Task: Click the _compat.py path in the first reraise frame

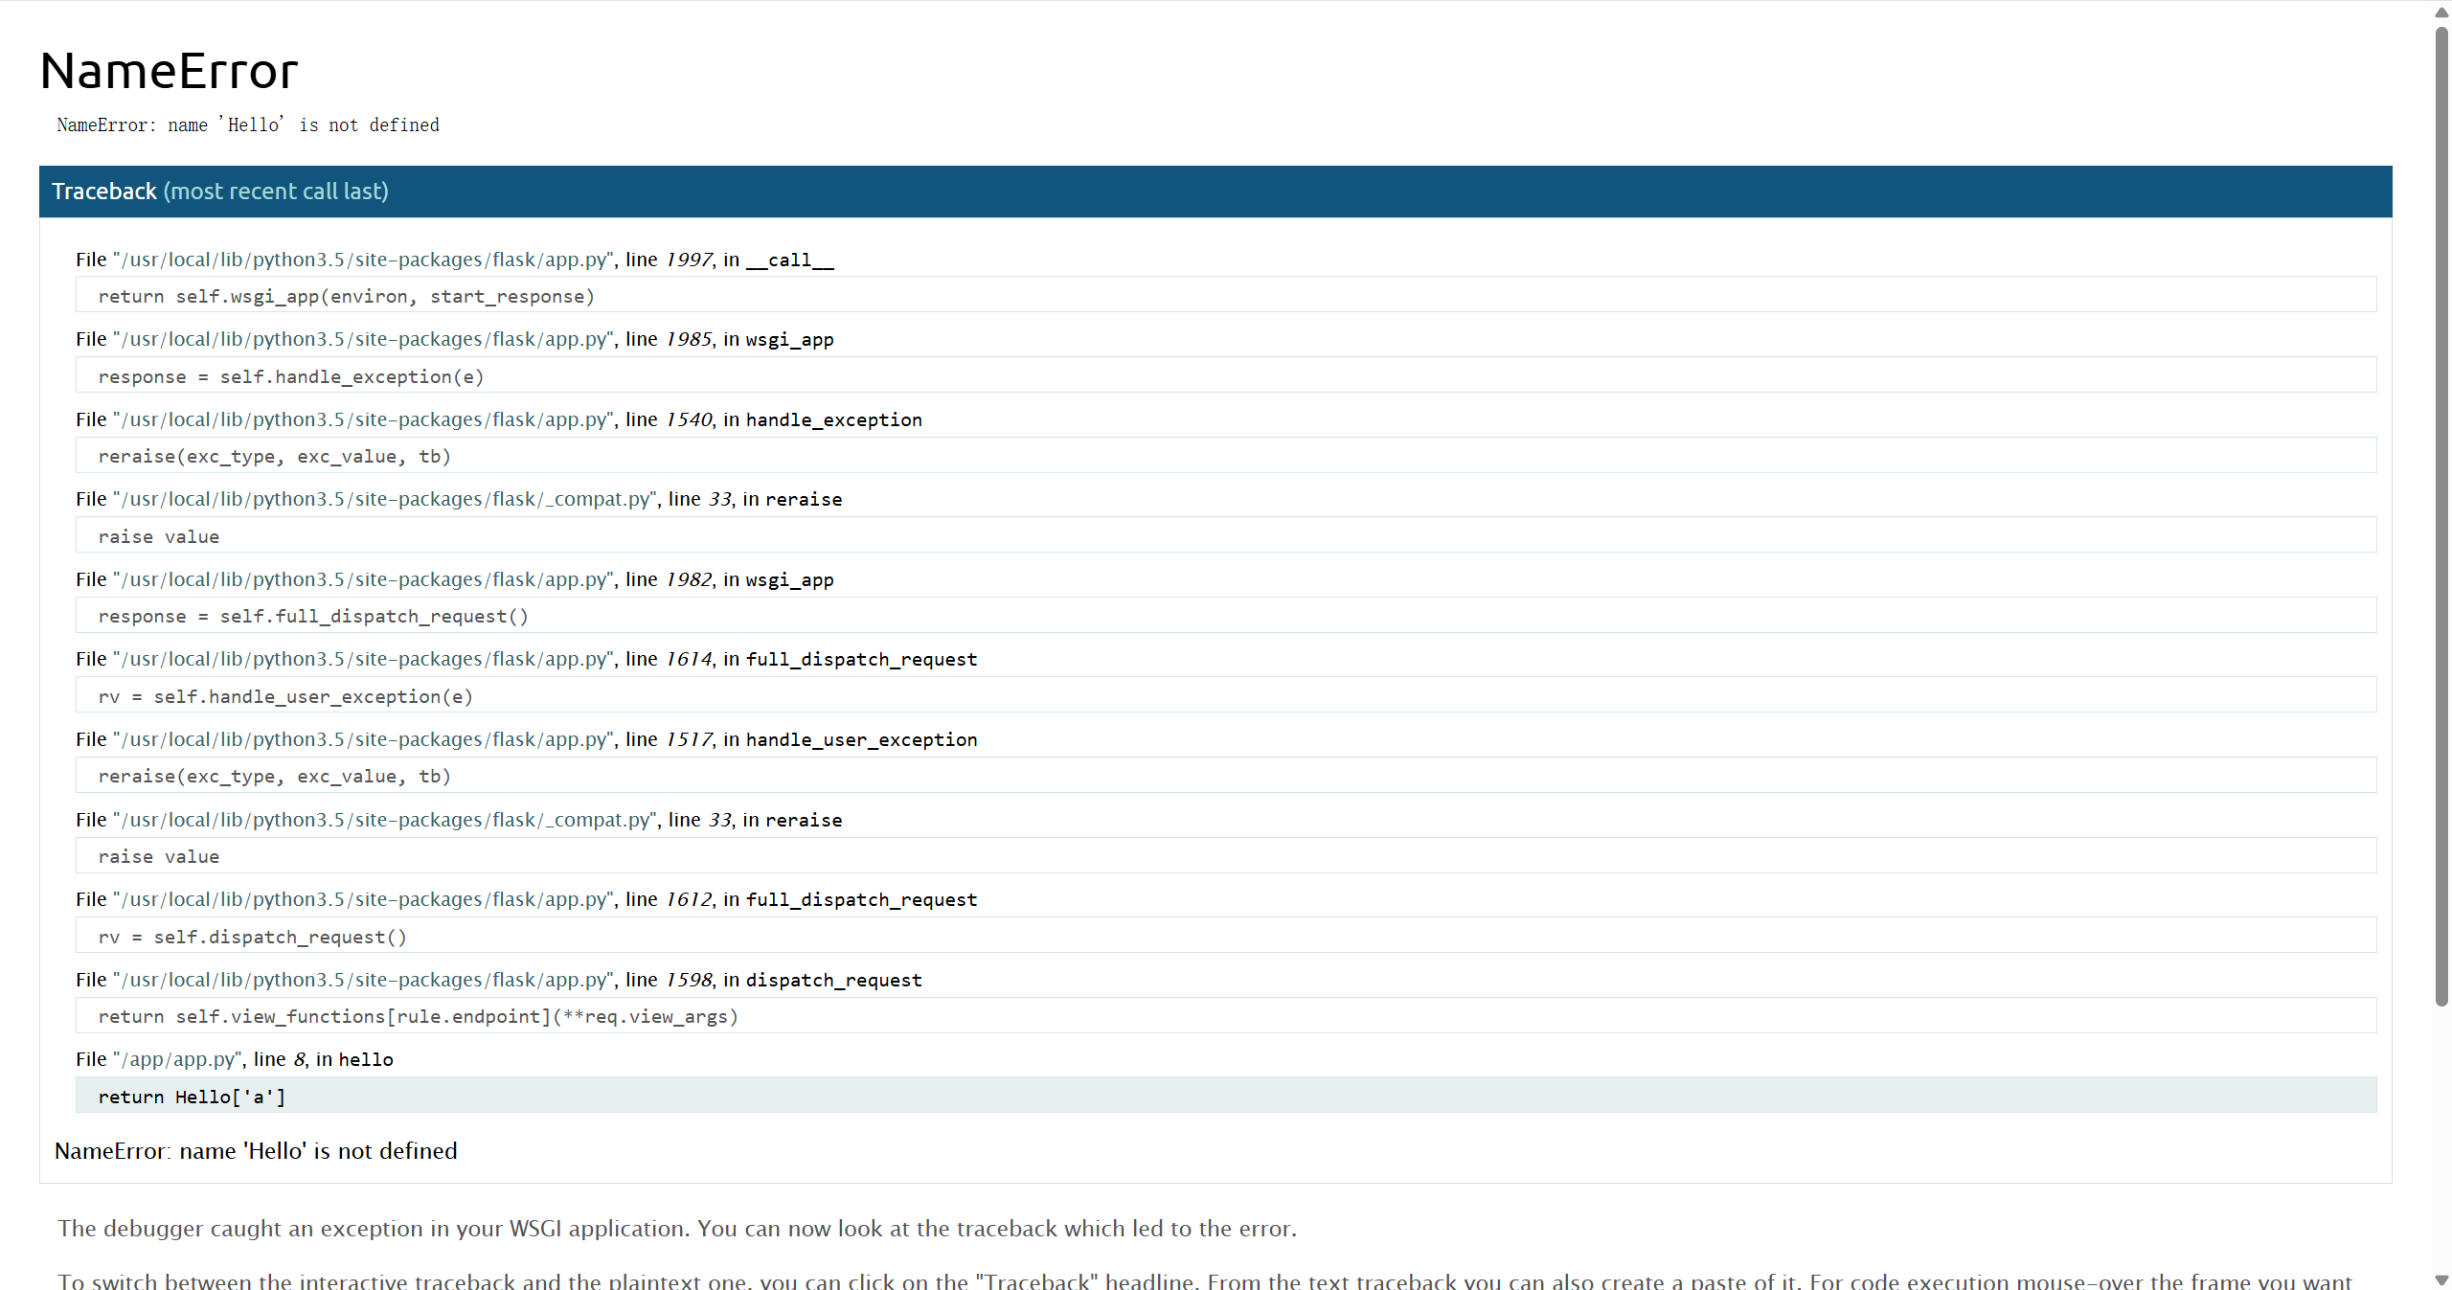Action: point(385,499)
